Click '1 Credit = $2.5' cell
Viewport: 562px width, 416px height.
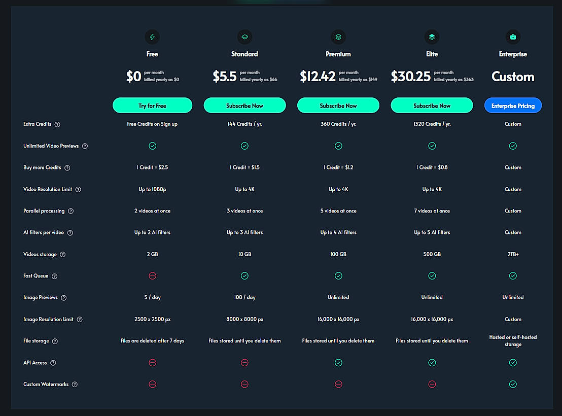pyautogui.click(x=152, y=167)
